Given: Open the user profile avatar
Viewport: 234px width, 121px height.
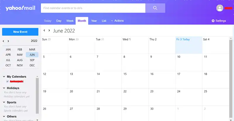Looking at the screenshot, I should coord(220,8).
